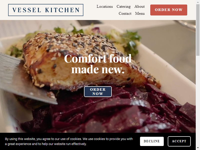Image resolution: width=200 pixels, height=150 pixels.
Task: Open the Catering page
Action: coord(123,6)
